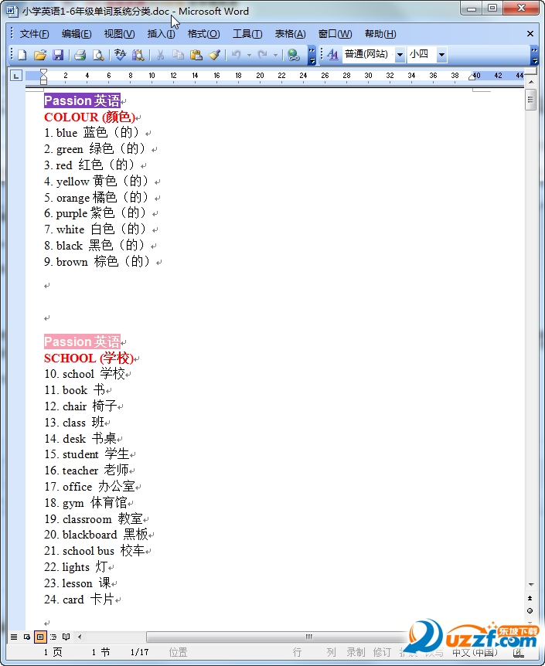Open the 编辑(E) menu
This screenshot has width=545, height=666.
tap(77, 34)
